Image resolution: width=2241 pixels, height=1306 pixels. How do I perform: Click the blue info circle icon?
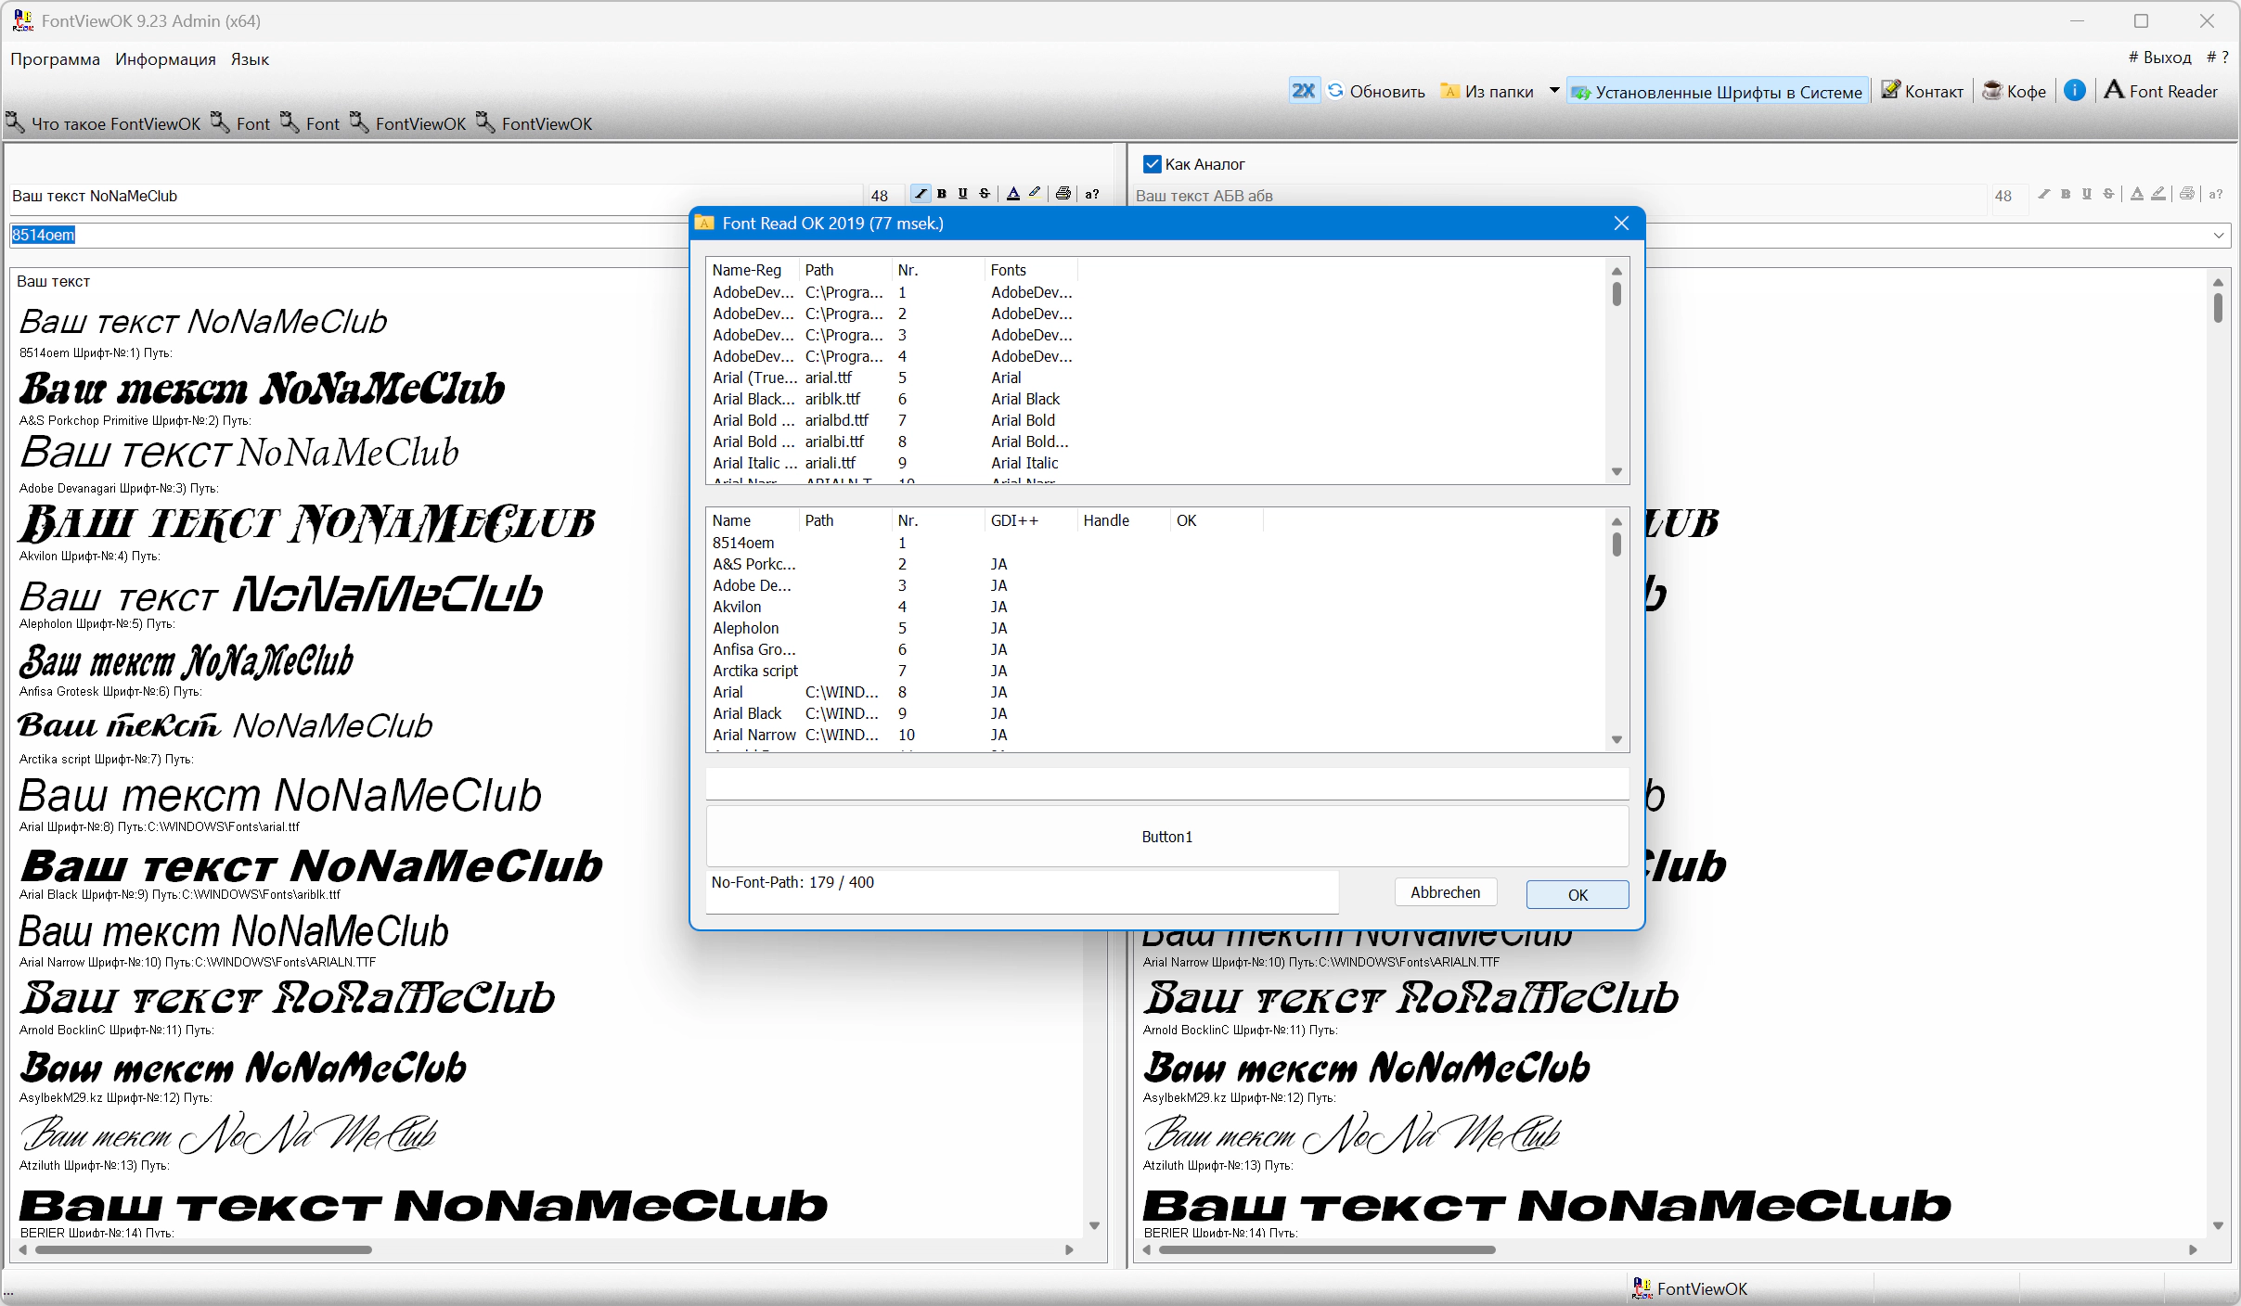click(2075, 90)
